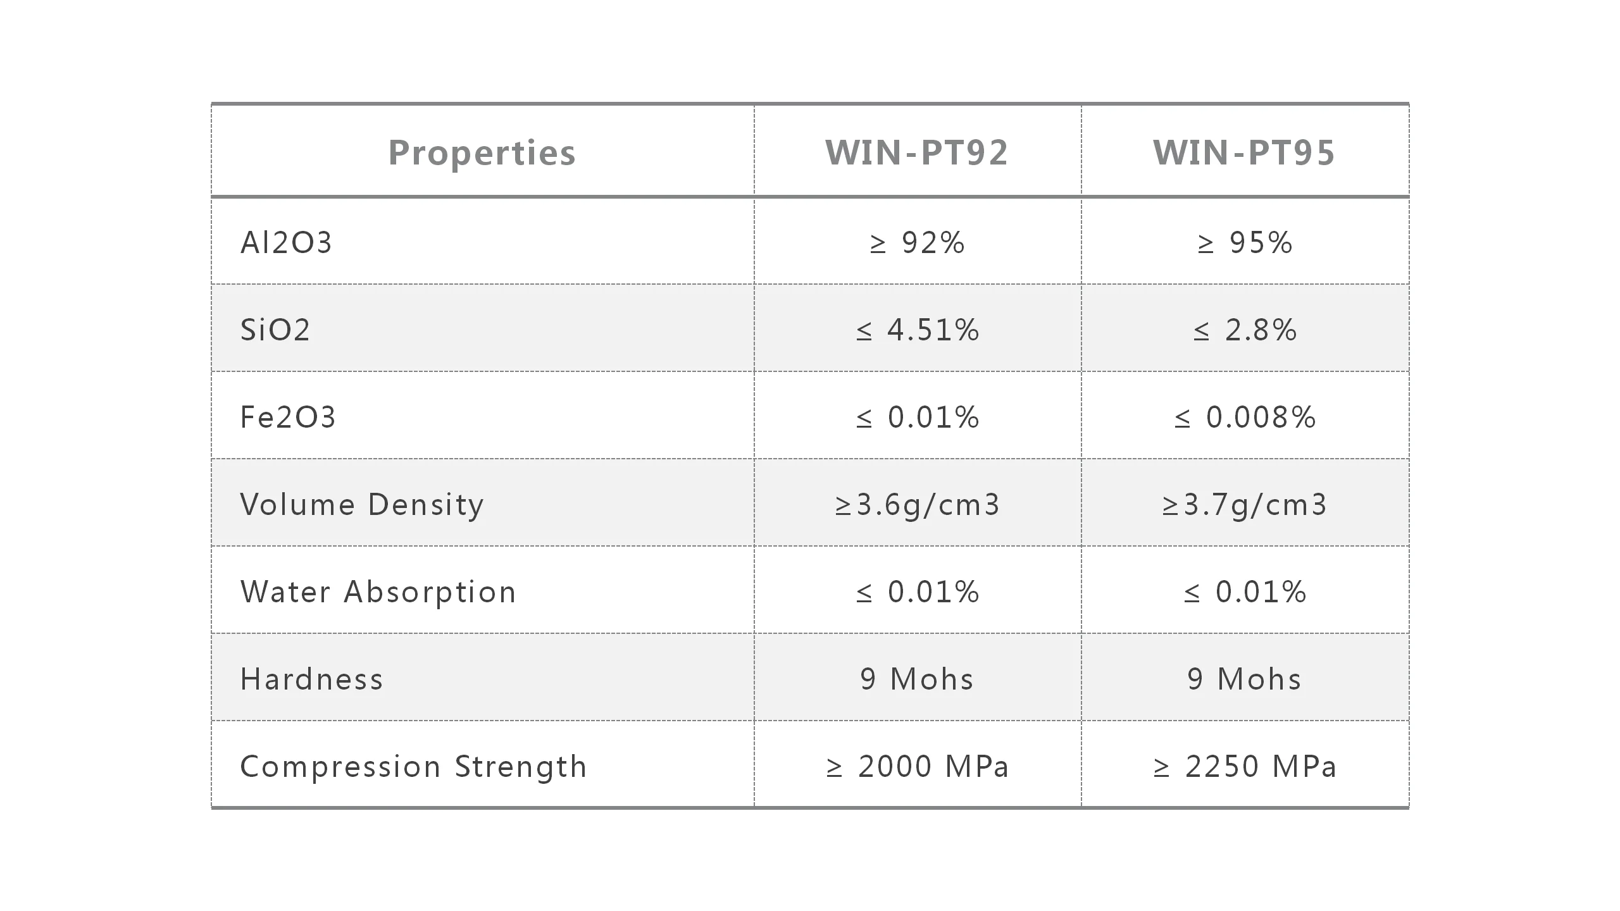Select the WIN-PT92 column header
Screen dimensions: 1620x911
coord(917,152)
